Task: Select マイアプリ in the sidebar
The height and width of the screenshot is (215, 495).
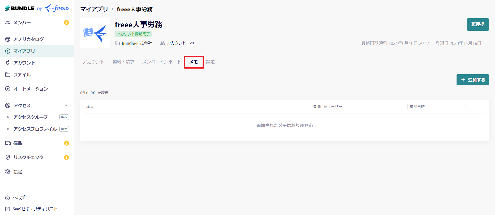Action: (x=37, y=51)
